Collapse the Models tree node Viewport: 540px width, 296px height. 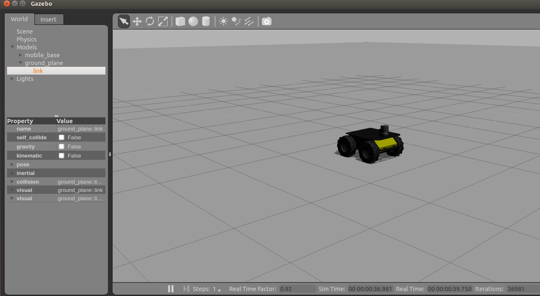pyautogui.click(x=12, y=47)
